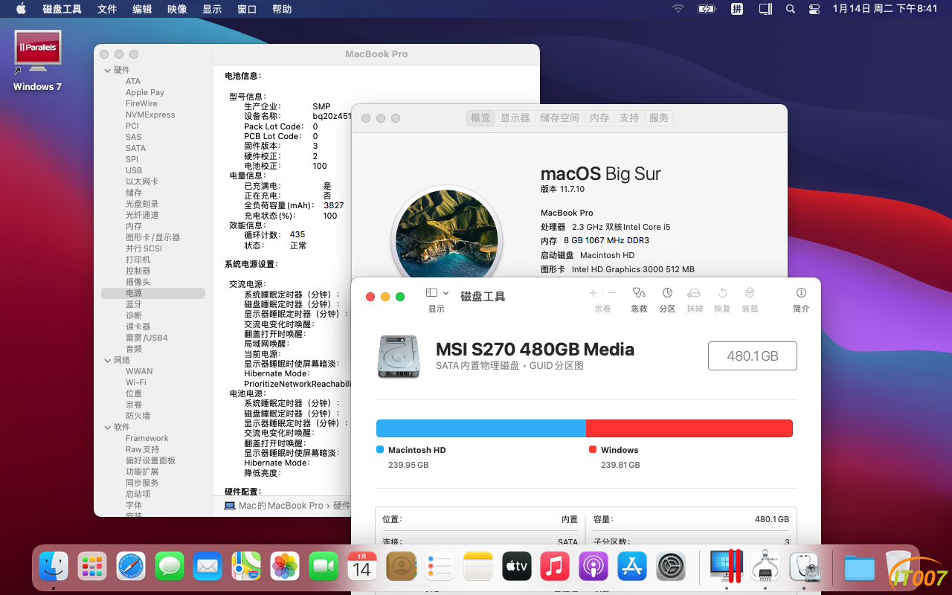Select 图形卡/显示器 in the sidebar
952x595 pixels.
tap(152, 237)
